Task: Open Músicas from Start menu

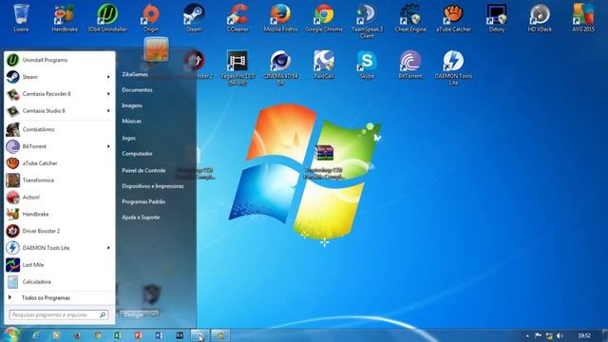Action: coord(131,121)
